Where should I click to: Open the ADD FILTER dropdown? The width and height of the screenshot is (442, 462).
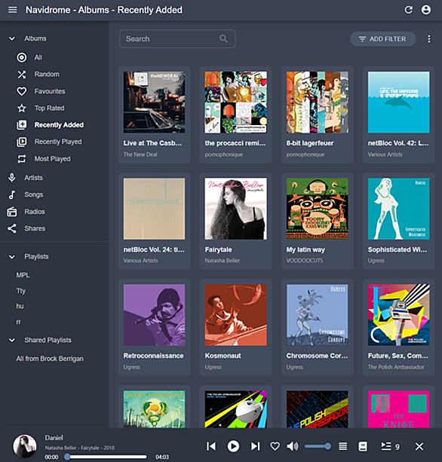(382, 39)
